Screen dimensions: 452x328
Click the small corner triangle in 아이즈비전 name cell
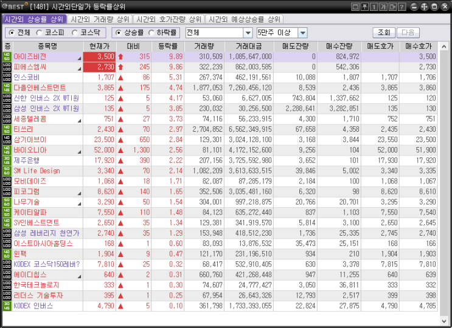point(79,59)
